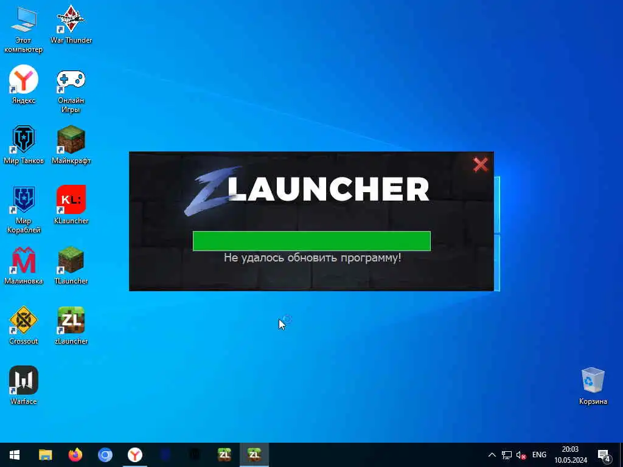Change the ENG input language

pos(539,455)
